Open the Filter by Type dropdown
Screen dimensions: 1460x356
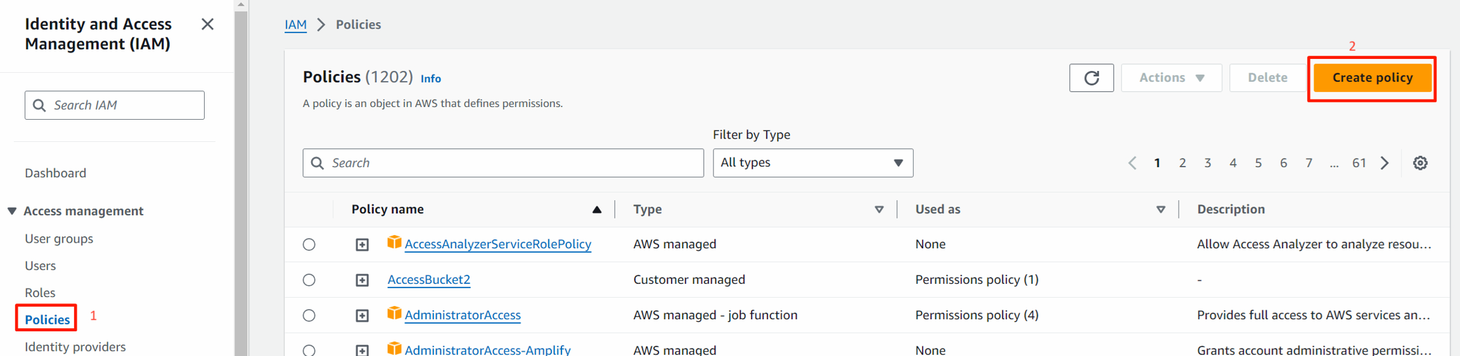(x=812, y=163)
